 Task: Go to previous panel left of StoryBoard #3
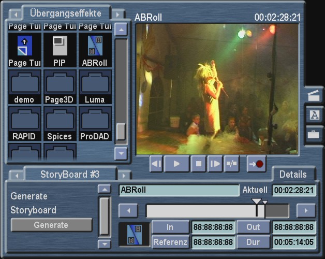tap(16, 175)
